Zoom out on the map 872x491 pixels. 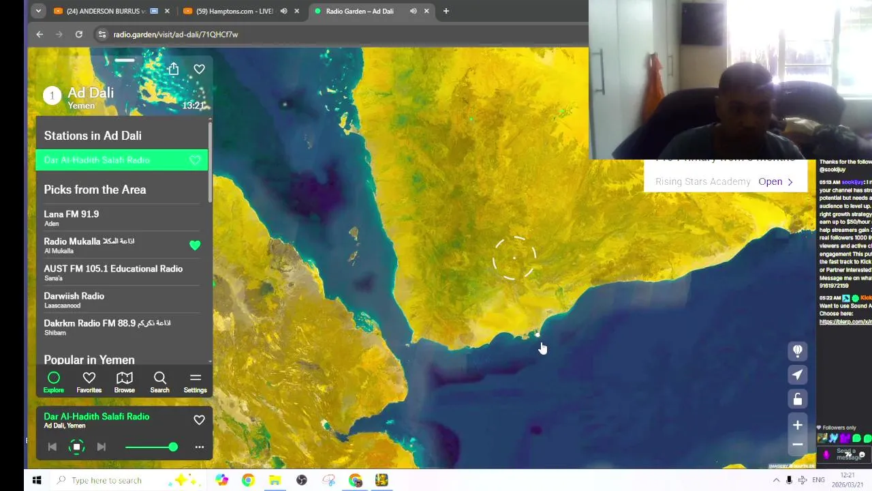tap(798, 445)
